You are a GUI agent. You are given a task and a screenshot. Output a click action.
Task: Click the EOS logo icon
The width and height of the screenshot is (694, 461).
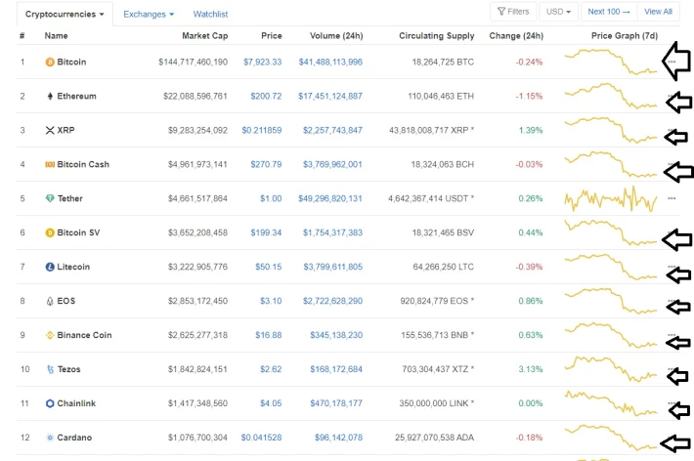tap(50, 301)
